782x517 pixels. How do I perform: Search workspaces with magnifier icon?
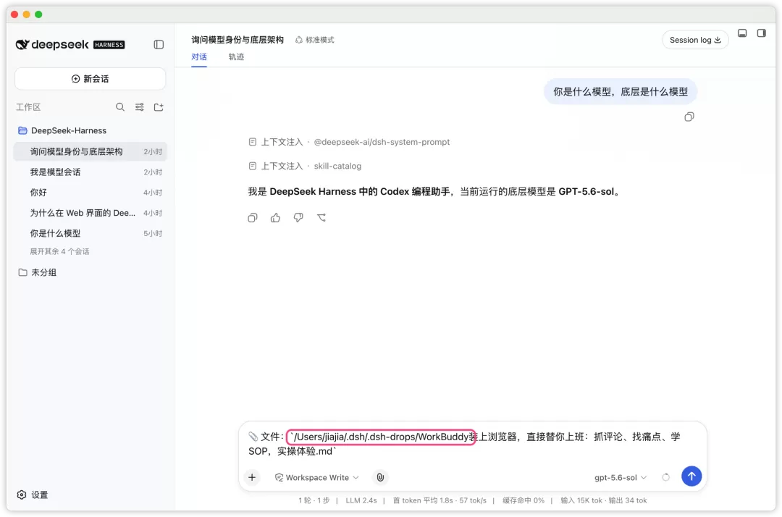click(x=120, y=107)
